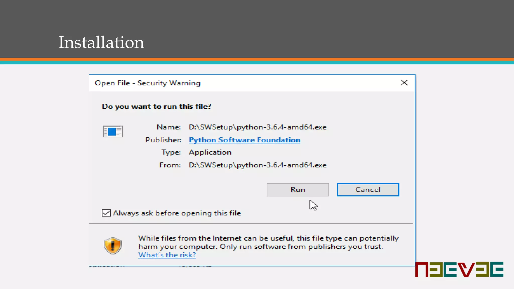514x289 pixels.
Task: Click the Name path python-3.6.4-amd64.exe
Action: pyautogui.click(x=258, y=127)
